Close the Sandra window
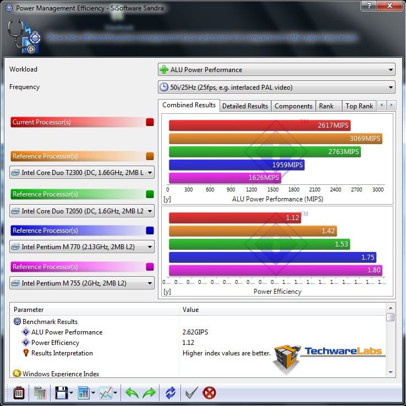This screenshot has width=406, height=406. (x=389, y=5)
